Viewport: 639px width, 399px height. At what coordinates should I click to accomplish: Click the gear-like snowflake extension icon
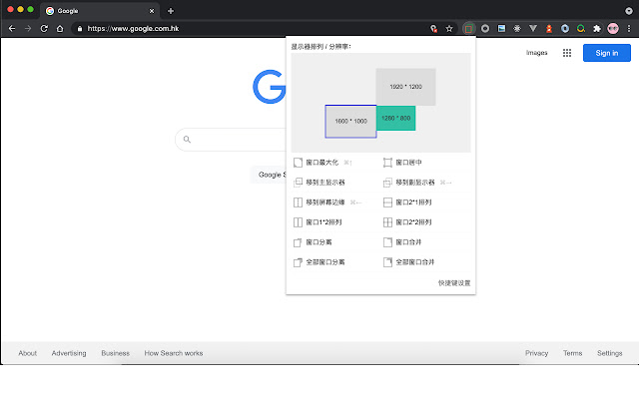pyautogui.click(x=517, y=29)
